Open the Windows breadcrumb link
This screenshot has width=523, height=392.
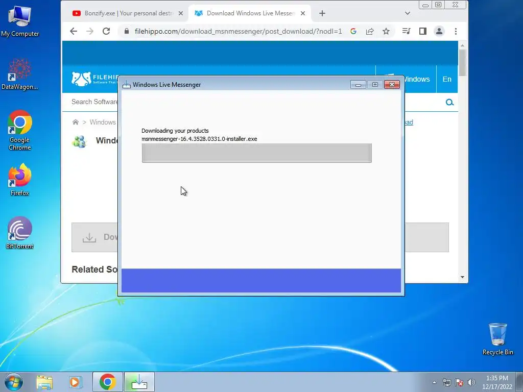click(102, 122)
